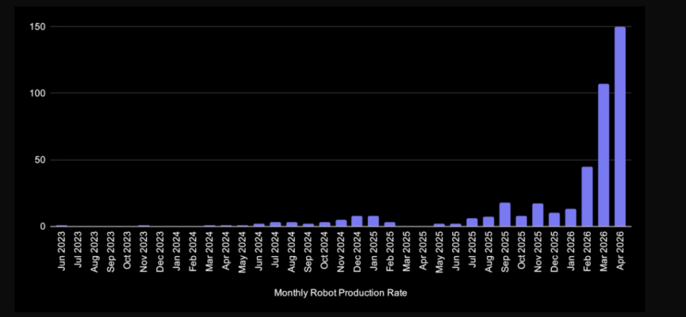Select the Aug 2025 bar

pos(488,222)
